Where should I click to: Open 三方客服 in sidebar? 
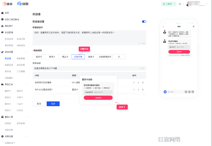pos(21,71)
